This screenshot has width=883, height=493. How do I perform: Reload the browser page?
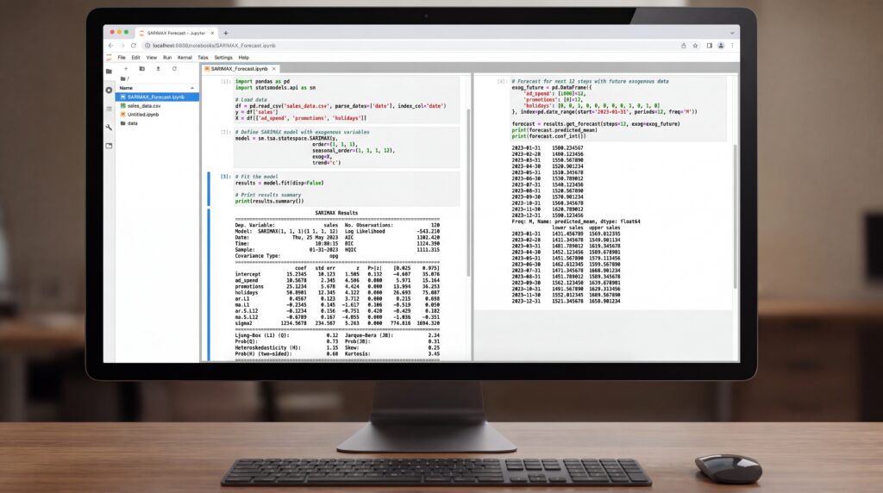[134, 46]
